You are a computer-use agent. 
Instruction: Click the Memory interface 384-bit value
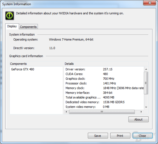coord(108,93)
